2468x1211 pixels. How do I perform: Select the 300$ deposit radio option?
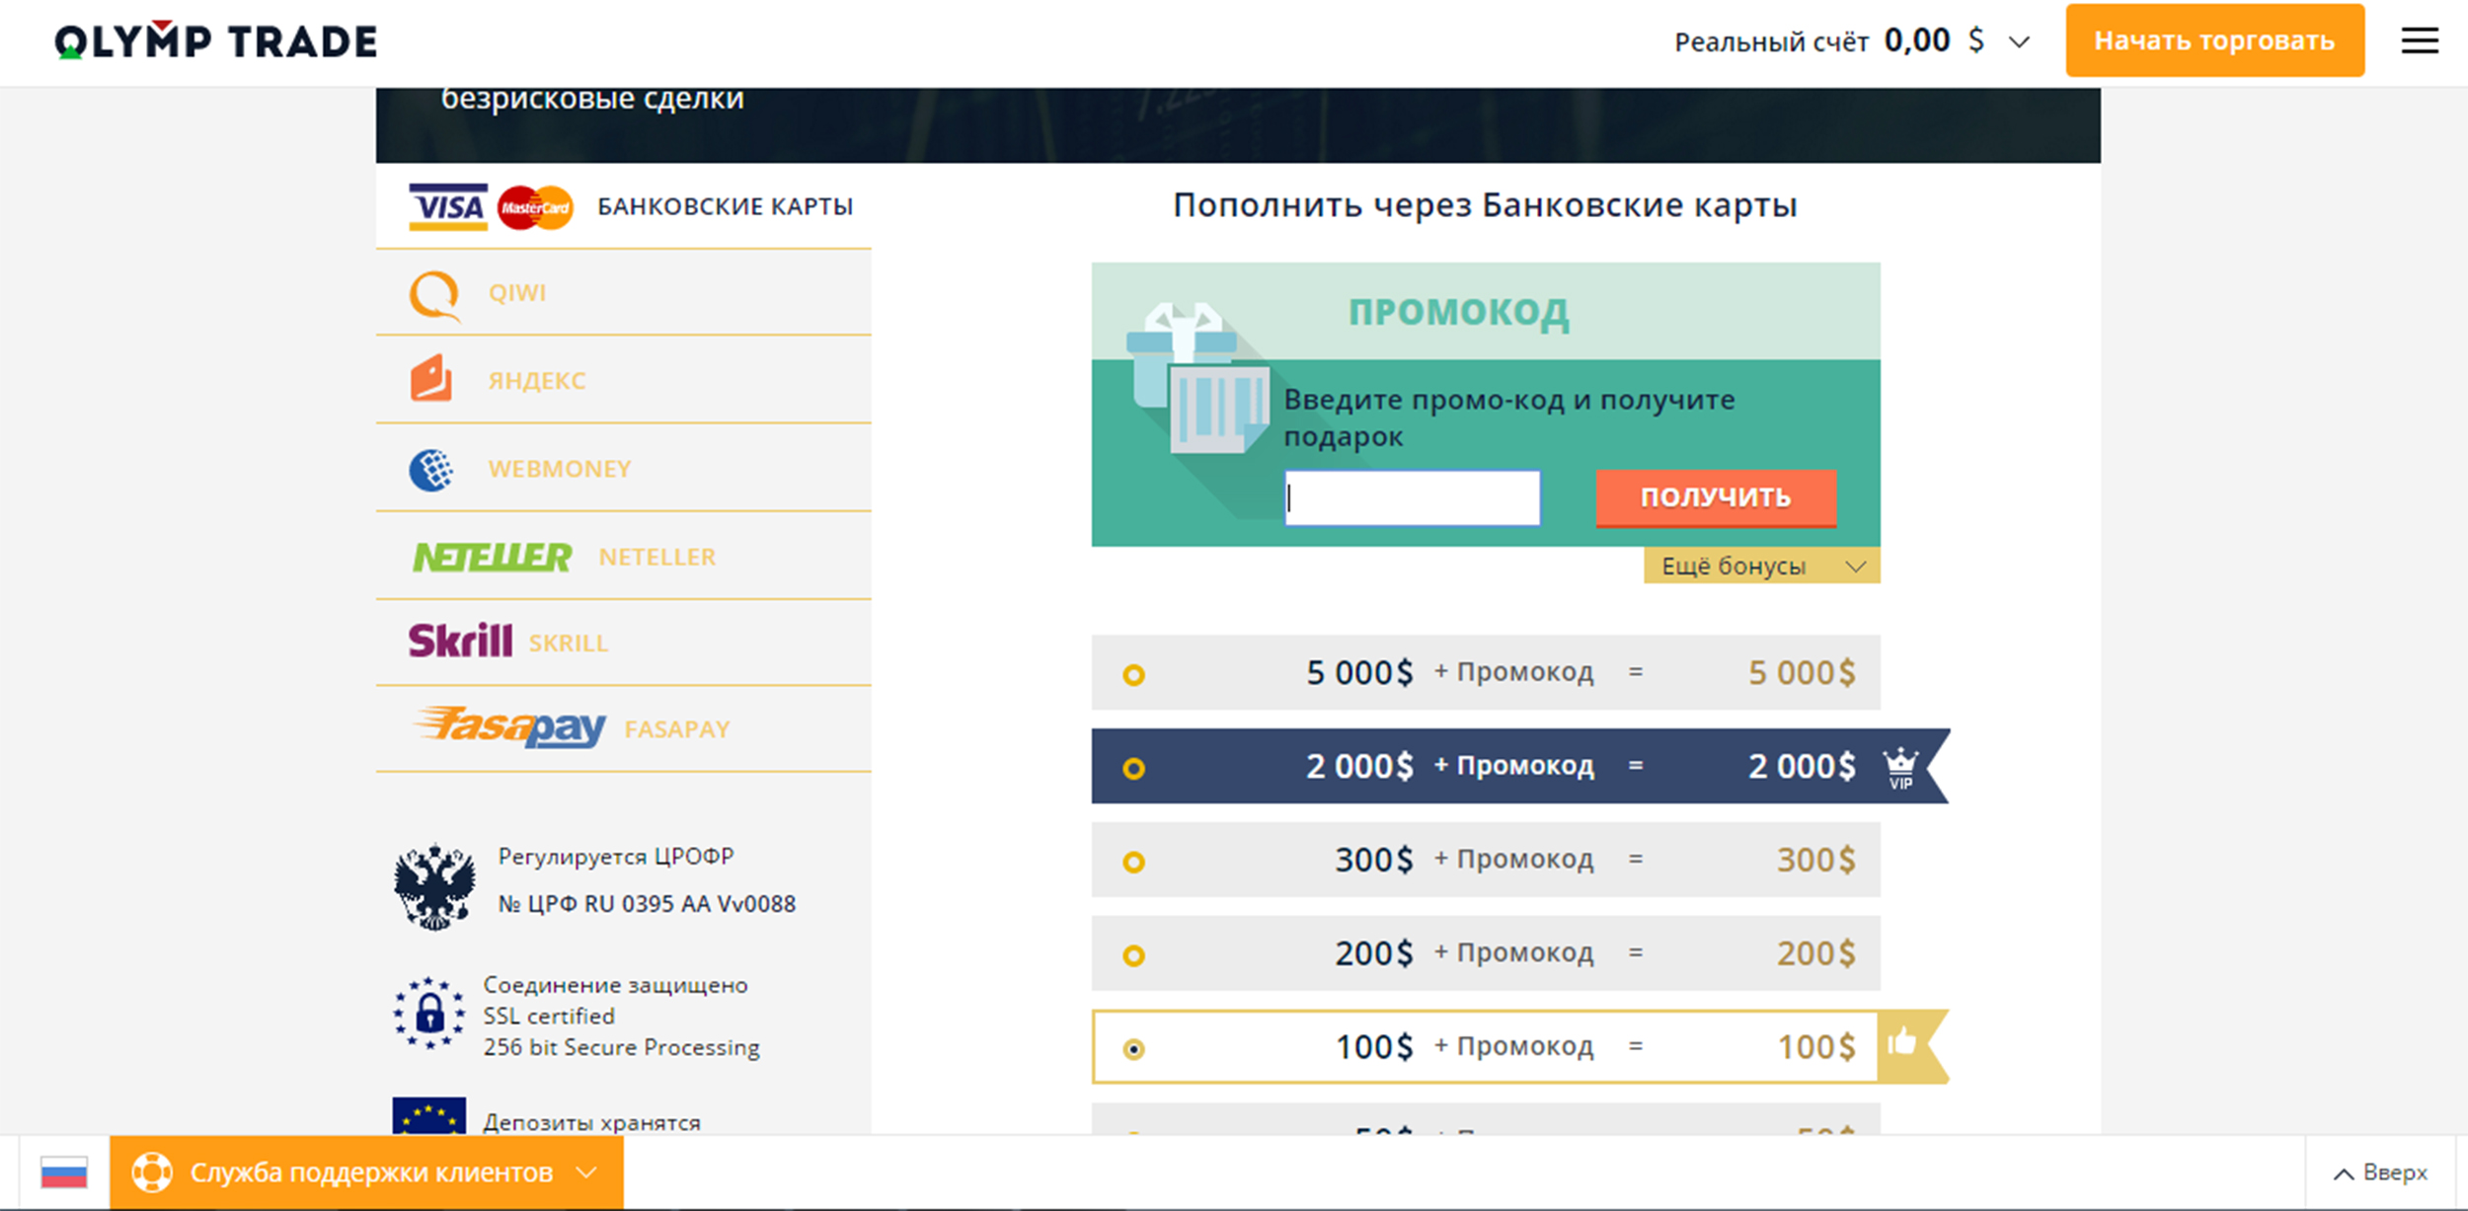point(1133,862)
